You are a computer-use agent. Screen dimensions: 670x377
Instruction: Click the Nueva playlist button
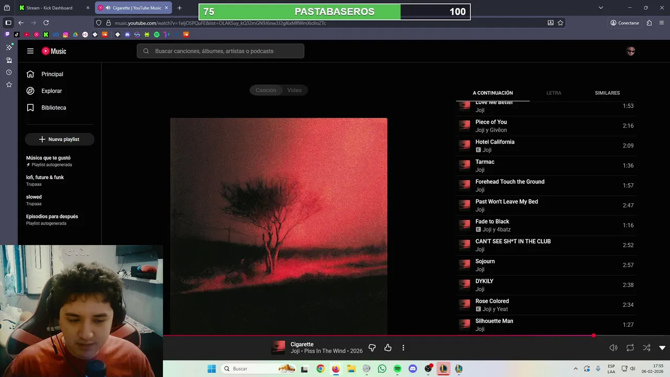click(59, 139)
